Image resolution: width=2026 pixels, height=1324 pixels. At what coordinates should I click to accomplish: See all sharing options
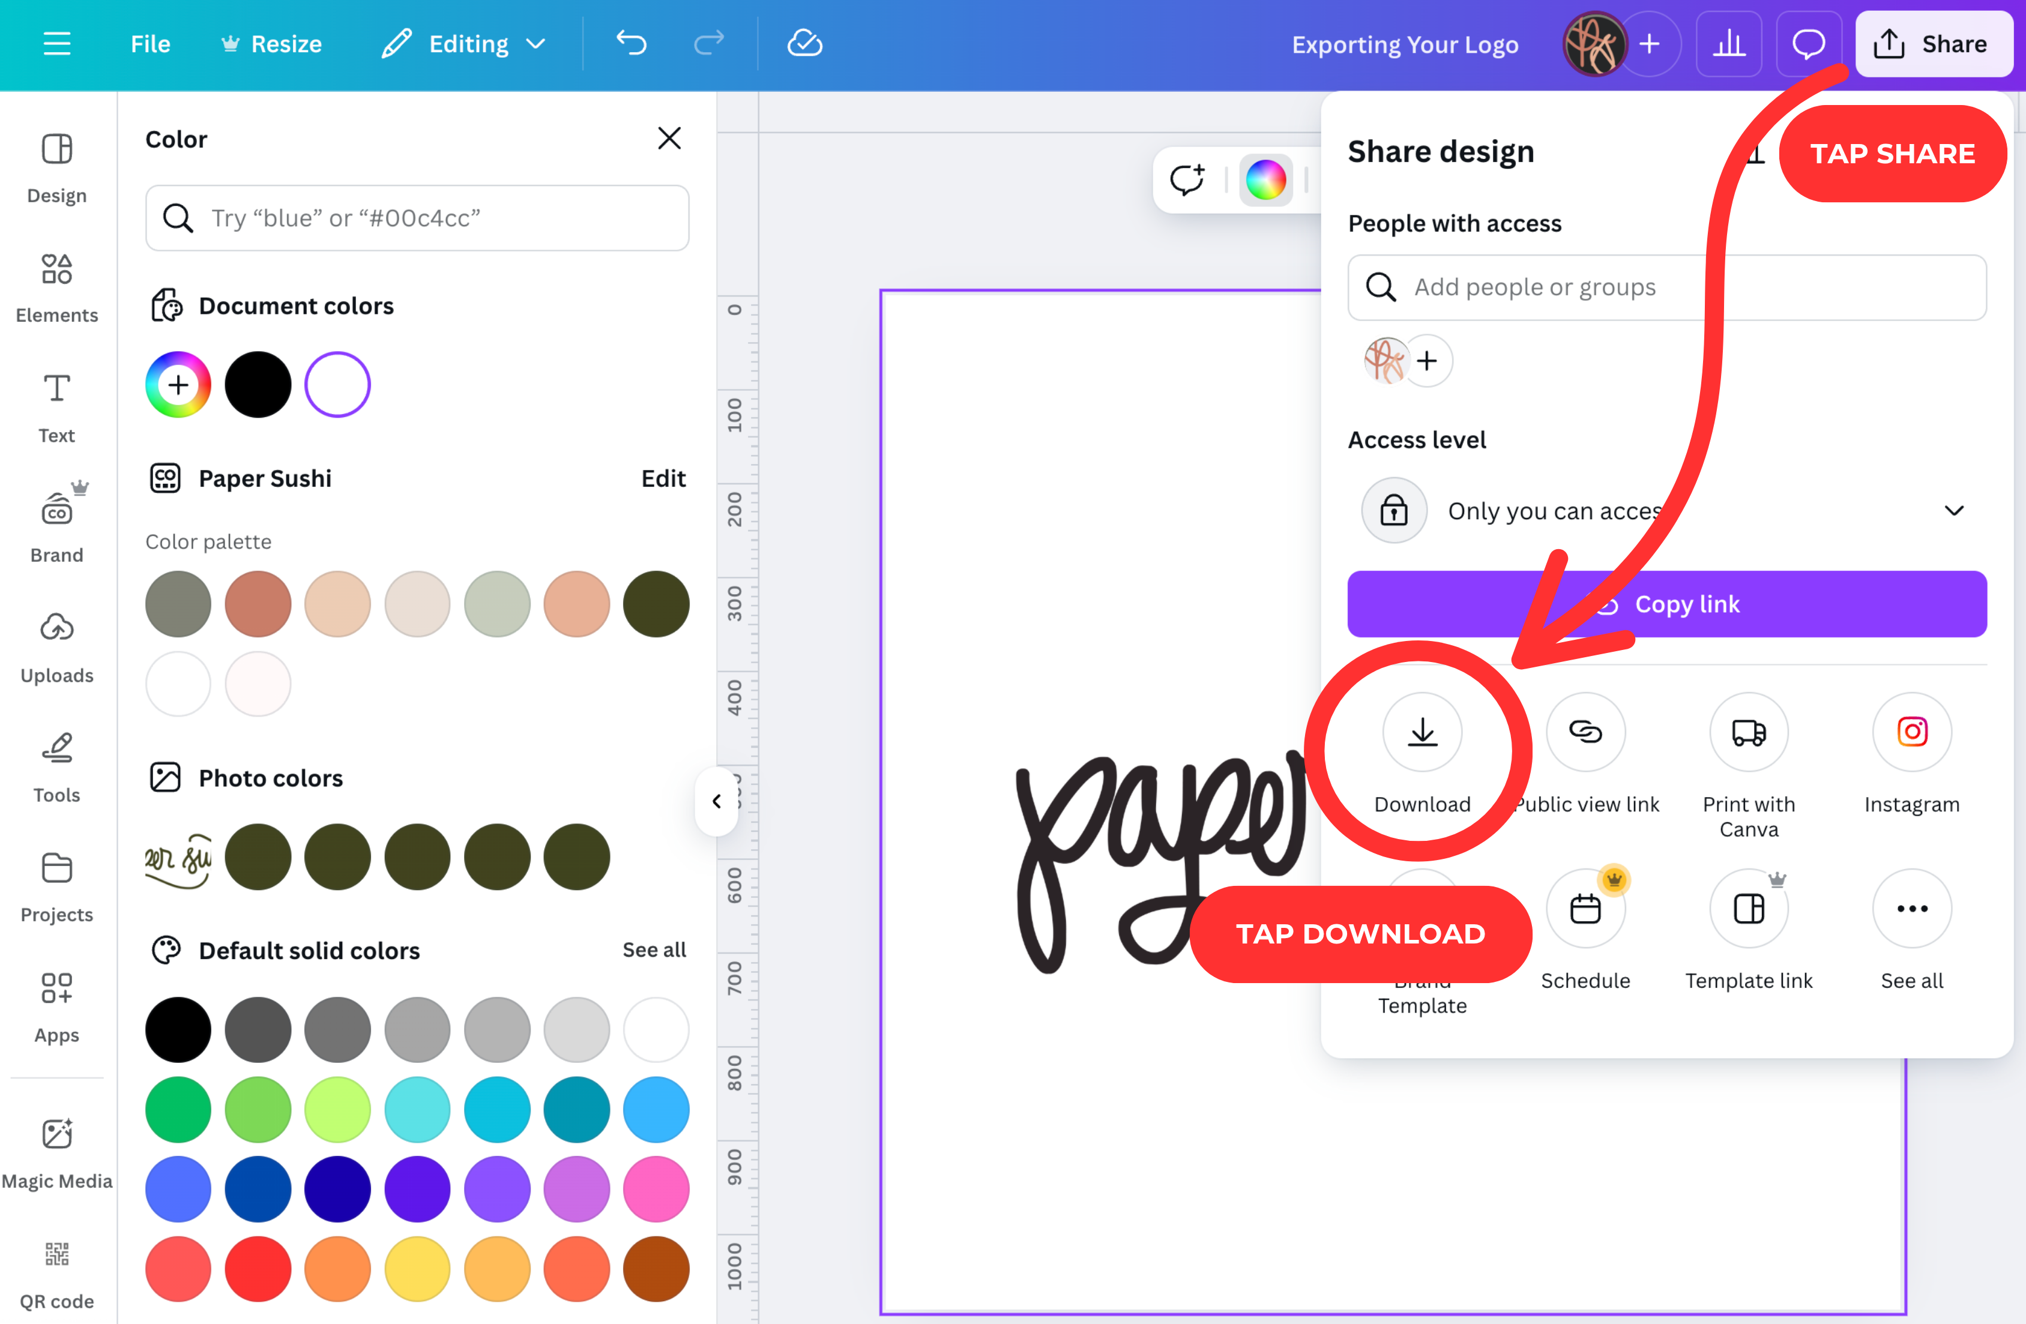1912,931
